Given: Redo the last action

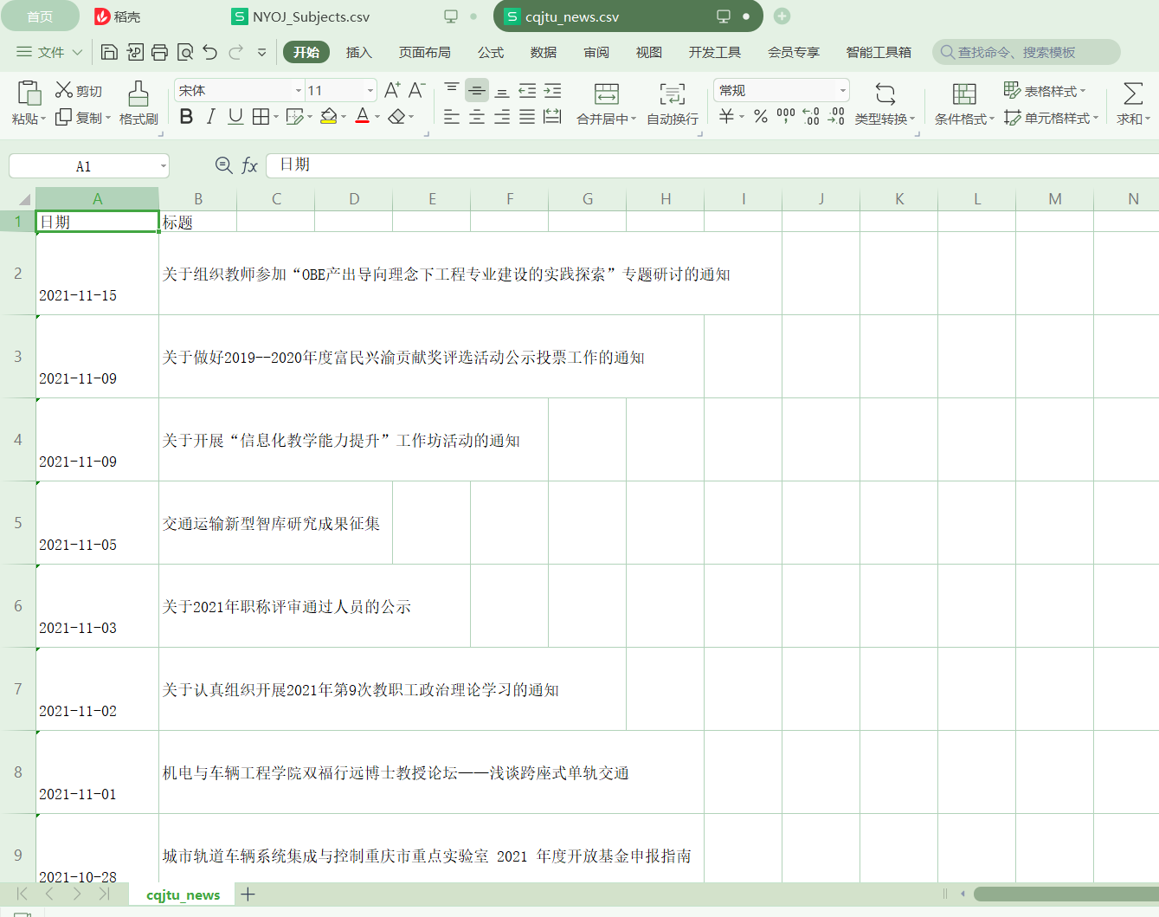Looking at the screenshot, I should point(235,52).
